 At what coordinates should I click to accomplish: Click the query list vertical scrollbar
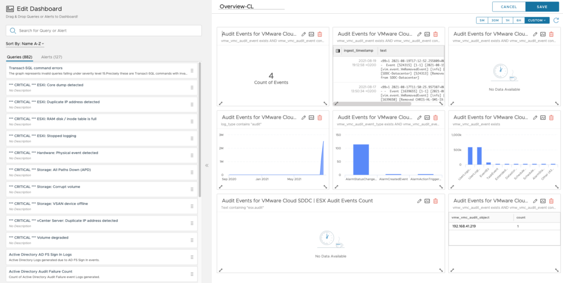200,130
